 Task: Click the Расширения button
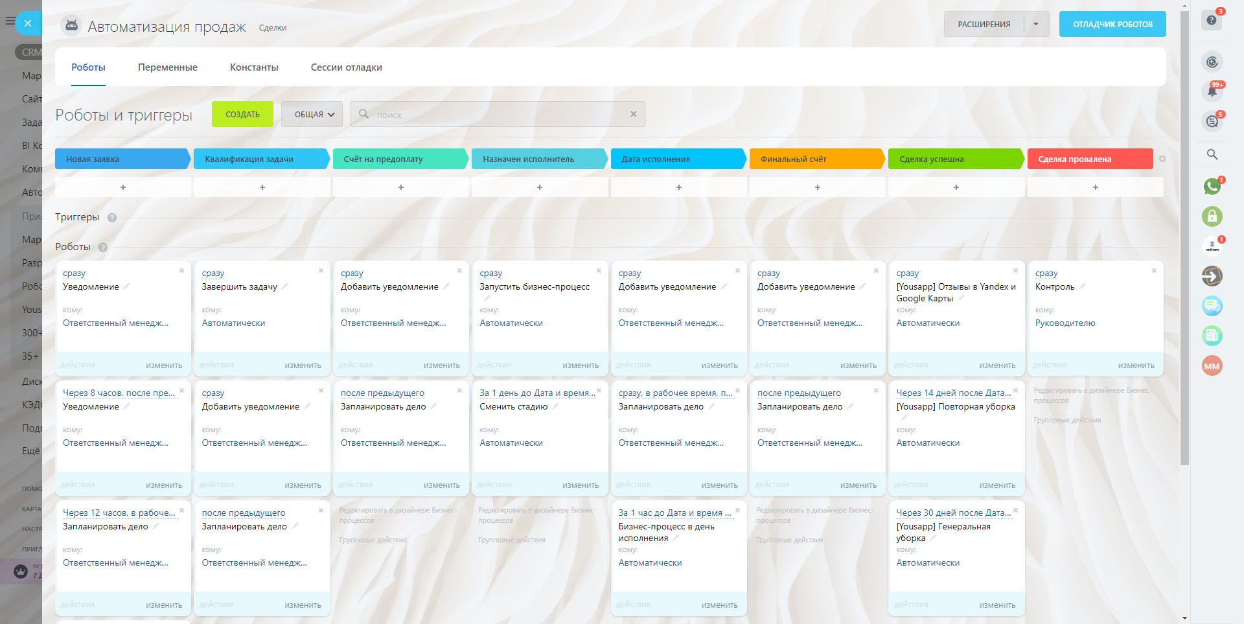pos(984,24)
